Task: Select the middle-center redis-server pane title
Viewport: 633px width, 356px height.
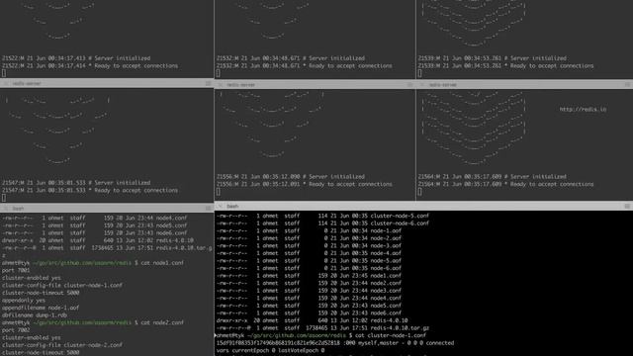Action: (x=240, y=85)
